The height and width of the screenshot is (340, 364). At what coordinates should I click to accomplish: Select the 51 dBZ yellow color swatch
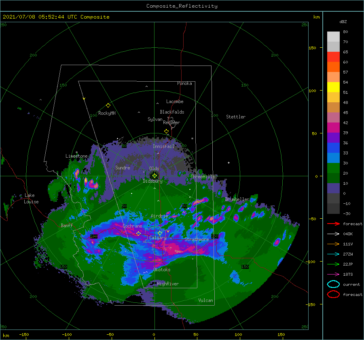tap(333, 87)
